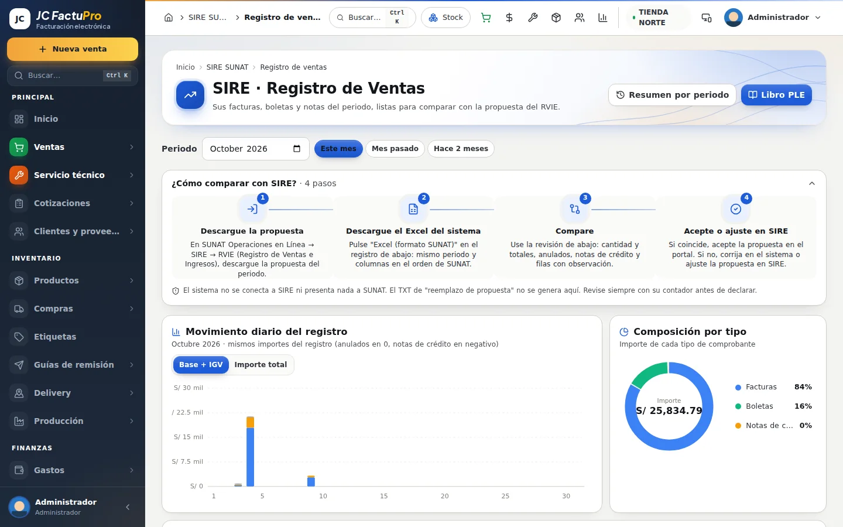Collapse the sidebar using bottom chevron
The width and height of the screenshot is (843, 527).
point(128,507)
